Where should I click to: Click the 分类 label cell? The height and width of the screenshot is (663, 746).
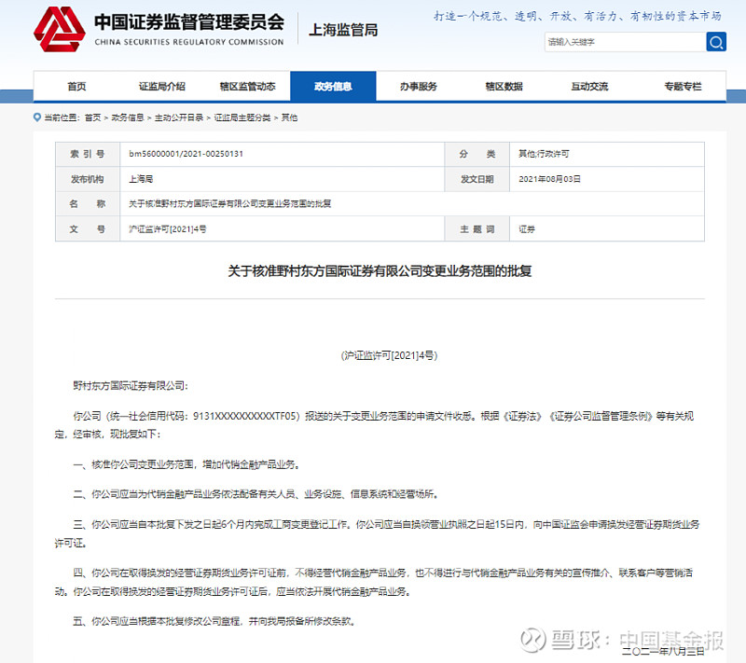tap(477, 154)
